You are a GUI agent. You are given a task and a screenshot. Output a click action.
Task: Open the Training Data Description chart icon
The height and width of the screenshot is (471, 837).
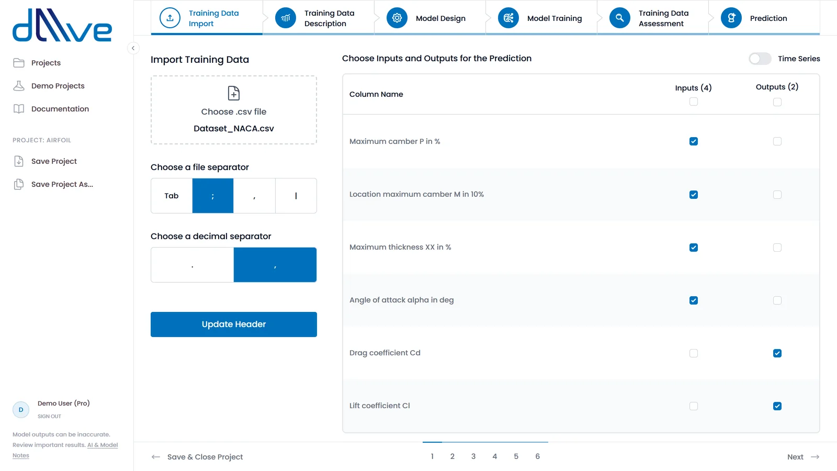286,18
